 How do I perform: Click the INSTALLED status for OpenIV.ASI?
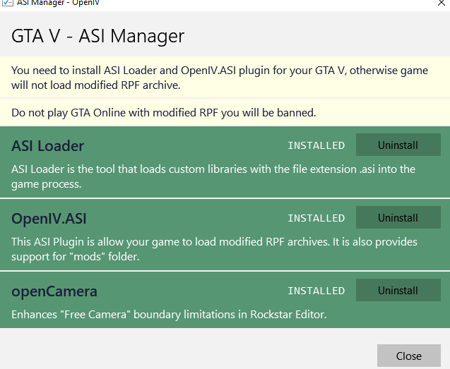click(x=316, y=219)
